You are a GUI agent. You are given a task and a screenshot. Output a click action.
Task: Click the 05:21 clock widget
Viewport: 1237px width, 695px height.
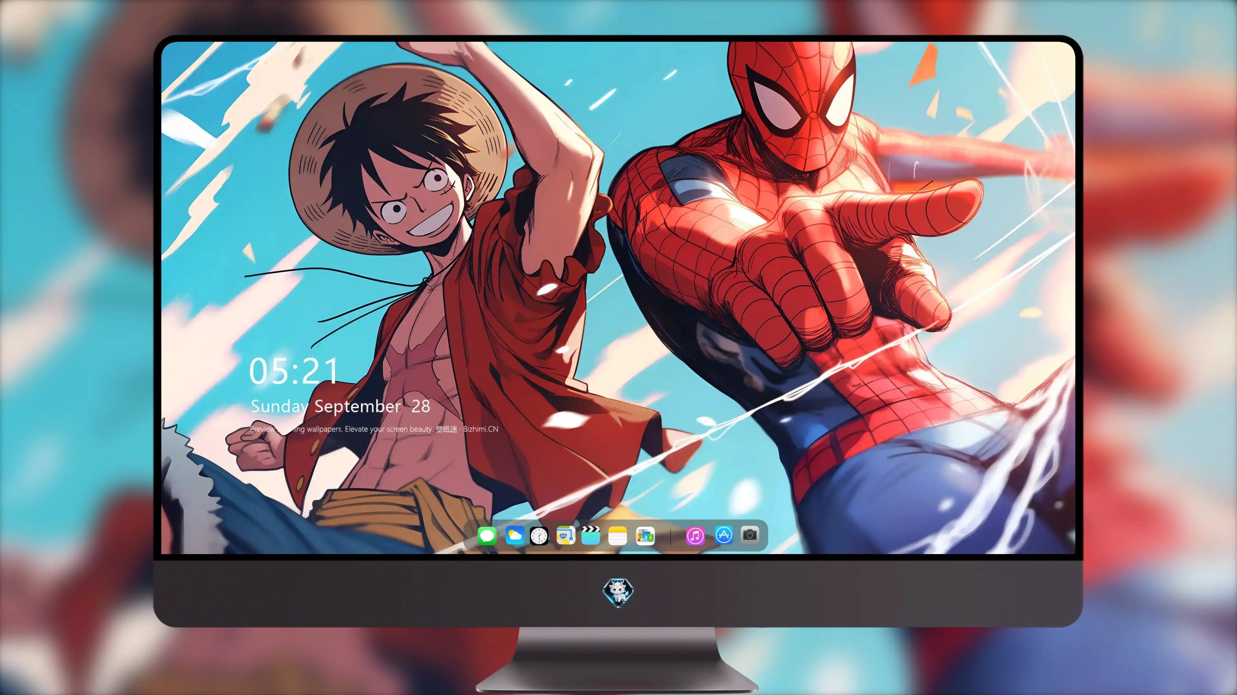[294, 371]
